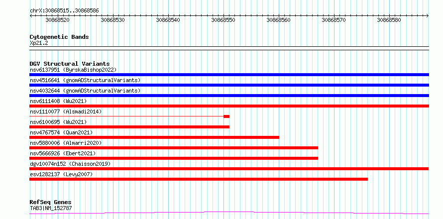Click the red bar for nsv5666926

tap(174, 158)
